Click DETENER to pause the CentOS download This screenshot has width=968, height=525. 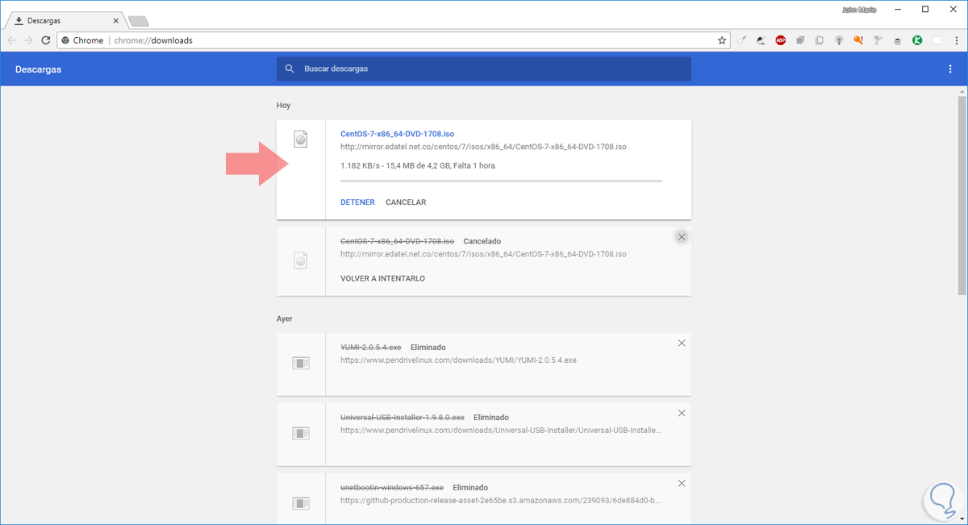[x=357, y=202]
